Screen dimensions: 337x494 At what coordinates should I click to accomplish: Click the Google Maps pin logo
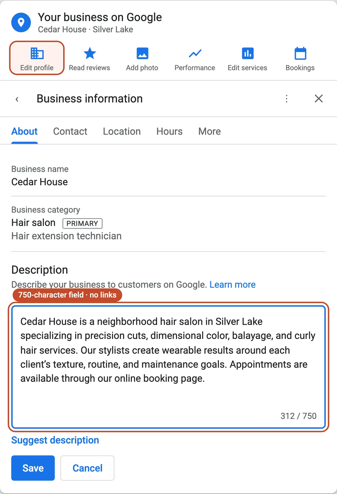[x=21, y=22]
